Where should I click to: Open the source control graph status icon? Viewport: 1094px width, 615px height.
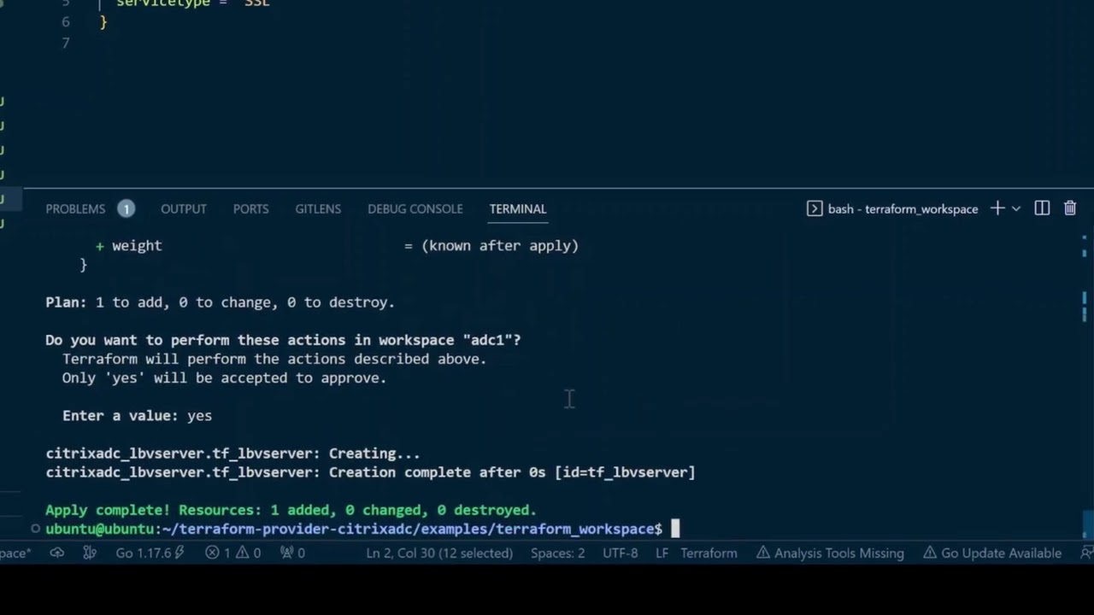[90, 553]
